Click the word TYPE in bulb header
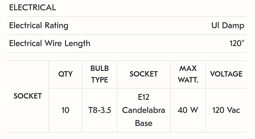 [x=99, y=80]
